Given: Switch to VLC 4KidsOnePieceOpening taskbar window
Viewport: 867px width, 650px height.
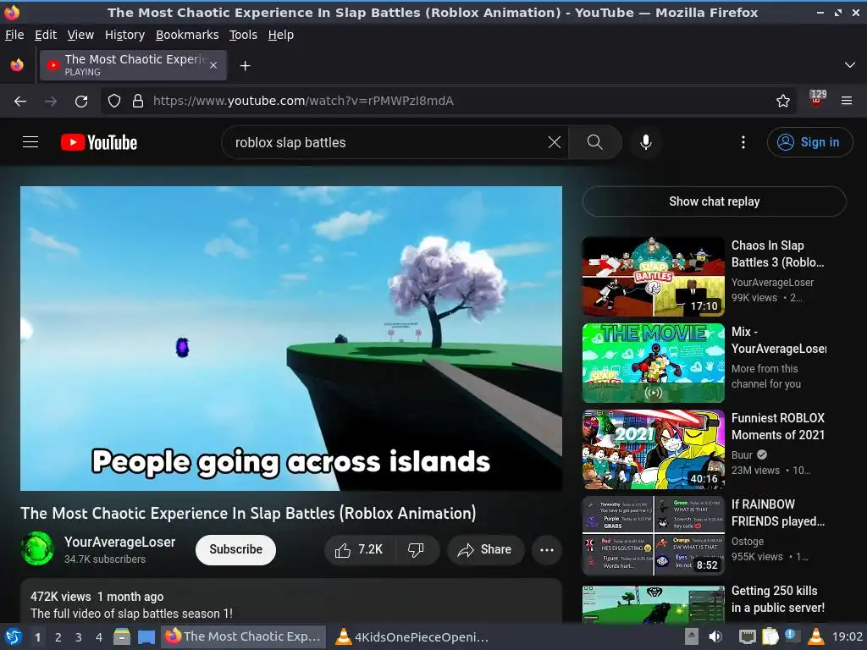Looking at the screenshot, I should click(x=413, y=637).
